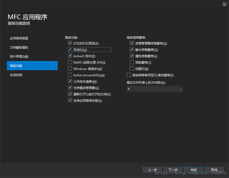Open recent file count dropdown showing 4

[x=154, y=89]
